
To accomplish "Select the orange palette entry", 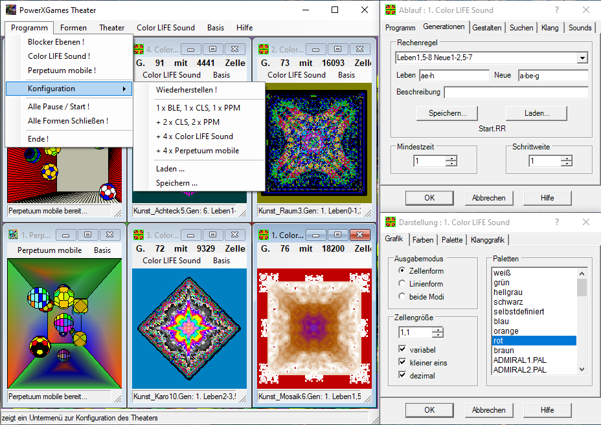I will (x=534, y=331).
